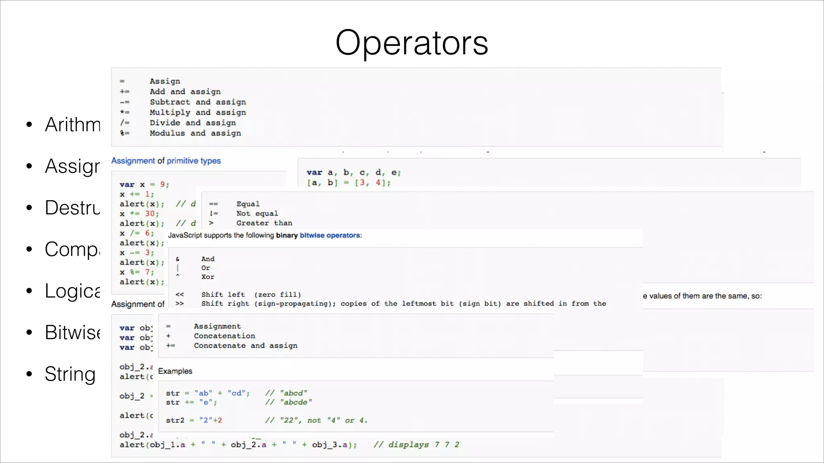Screen dimensions: 824x463
Task: Click the 'Xor' bitwise operator row
Action: tap(208, 277)
